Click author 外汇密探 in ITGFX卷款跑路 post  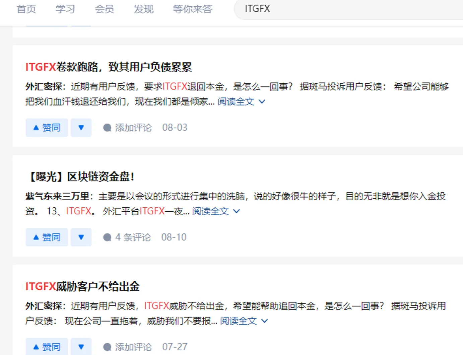click(44, 86)
